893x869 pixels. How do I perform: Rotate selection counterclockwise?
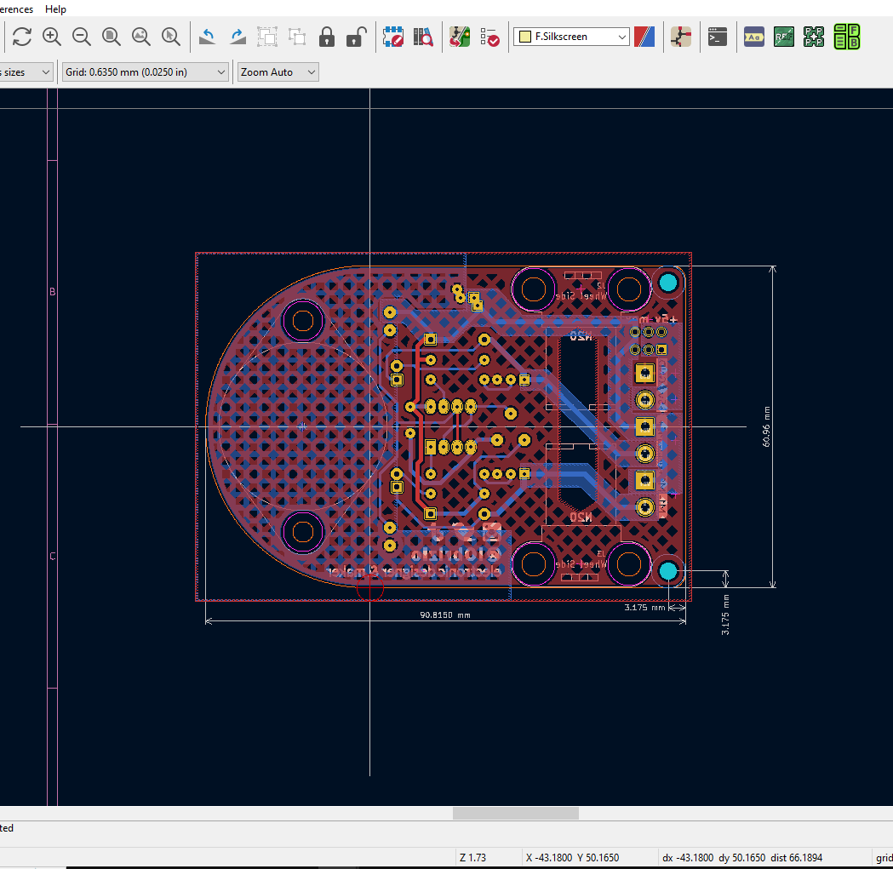(x=208, y=37)
